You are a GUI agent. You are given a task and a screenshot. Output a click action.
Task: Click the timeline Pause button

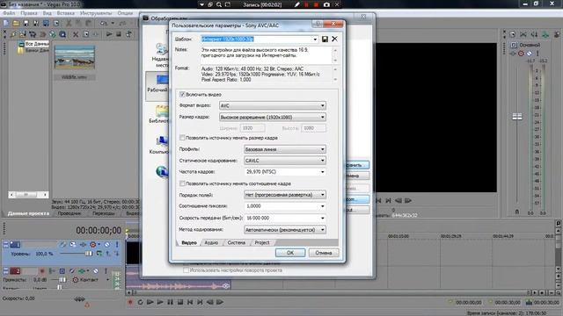[x=170, y=302]
